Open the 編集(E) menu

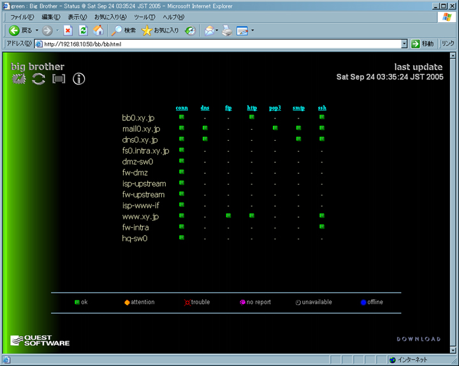[x=51, y=17]
